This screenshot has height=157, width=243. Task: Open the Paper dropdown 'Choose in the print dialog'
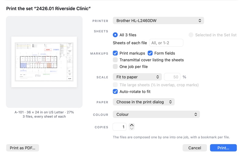[144, 102]
